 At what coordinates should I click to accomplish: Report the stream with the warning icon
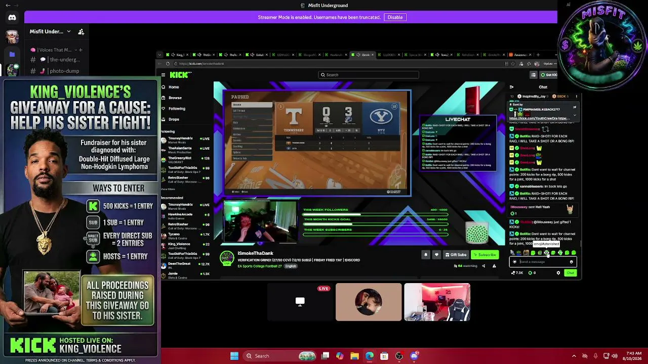coord(494,266)
